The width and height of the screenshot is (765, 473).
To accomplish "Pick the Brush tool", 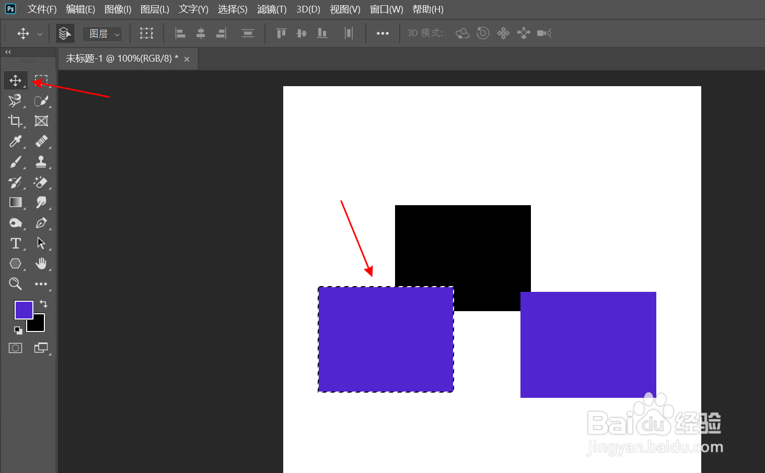I will (16, 162).
